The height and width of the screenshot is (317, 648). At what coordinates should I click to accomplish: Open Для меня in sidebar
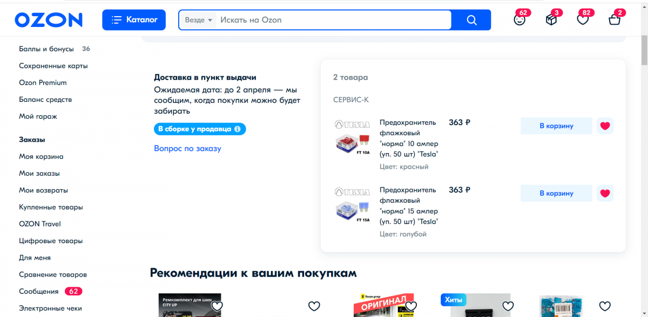pos(35,258)
